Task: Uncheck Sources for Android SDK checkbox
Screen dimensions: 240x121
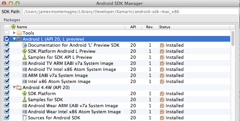Action: [x=7, y=118]
